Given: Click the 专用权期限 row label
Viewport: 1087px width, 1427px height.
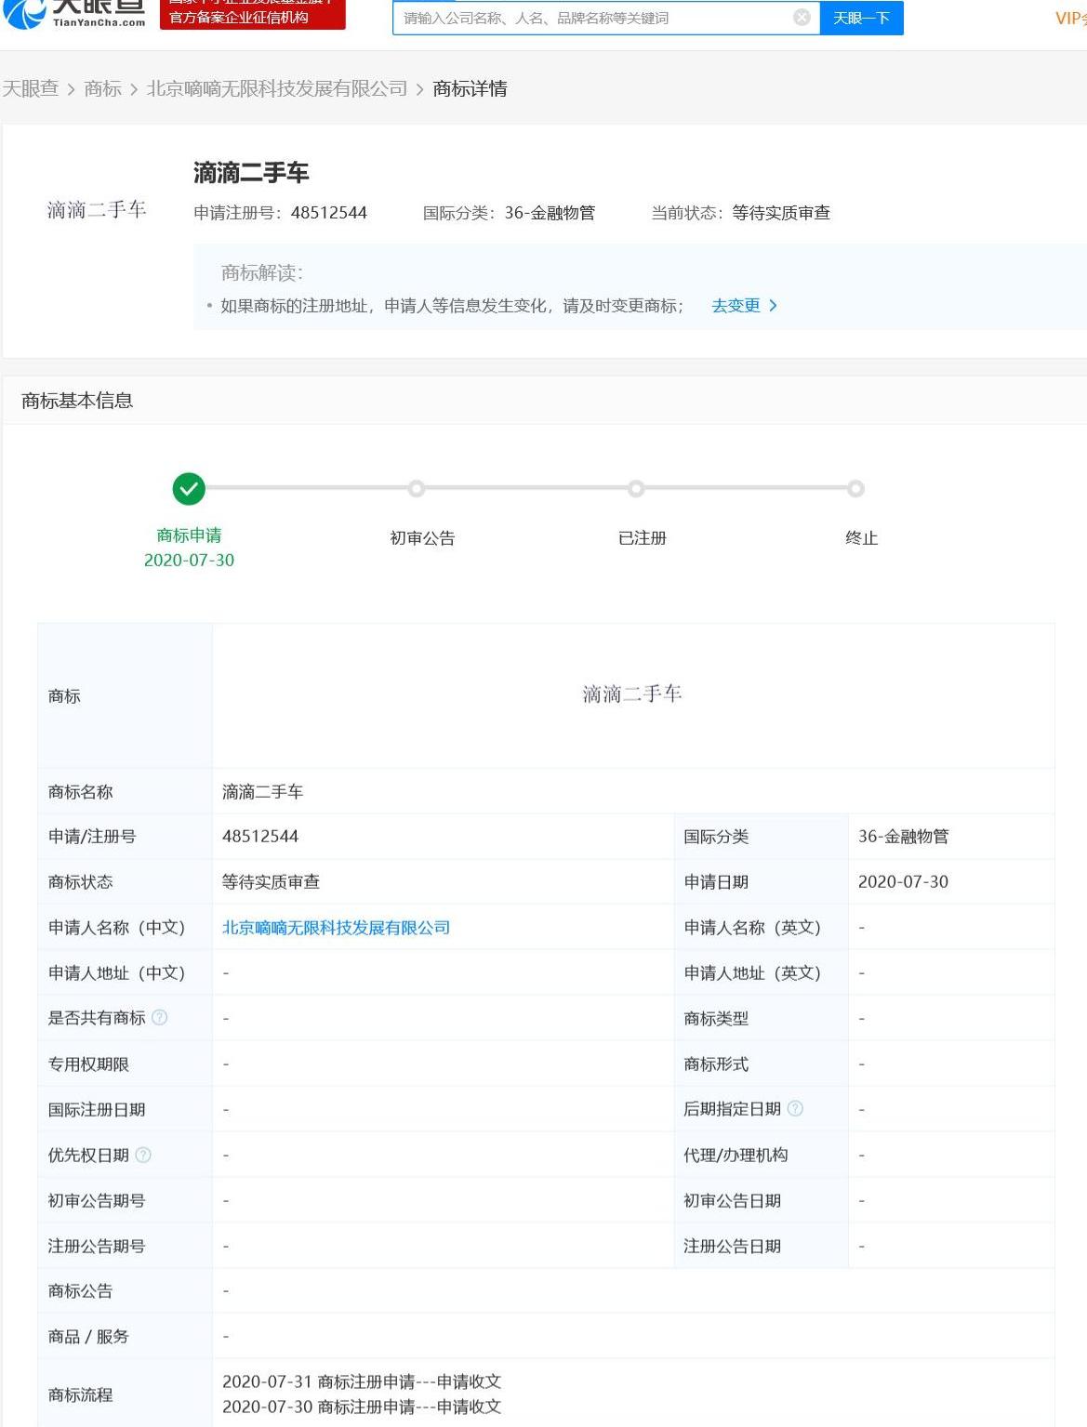Looking at the screenshot, I should coord(88,1064).
